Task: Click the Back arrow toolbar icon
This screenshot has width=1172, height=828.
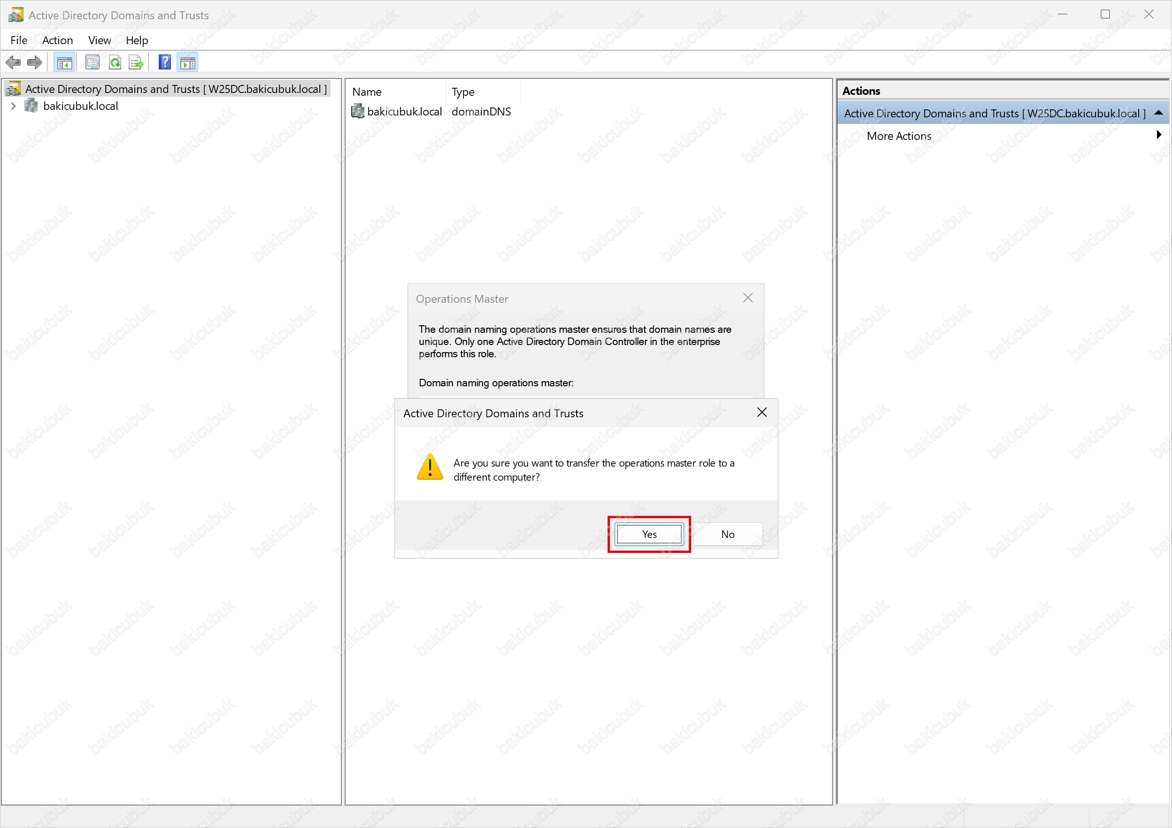Action: [x=13, y=63]
